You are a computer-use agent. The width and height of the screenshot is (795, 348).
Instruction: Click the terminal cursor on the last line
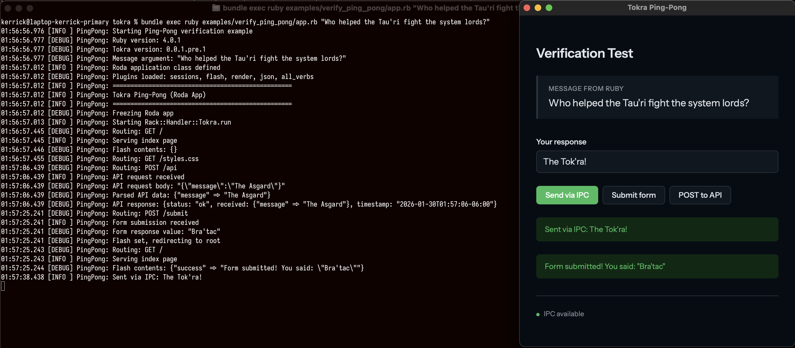pyautogui.click(x=3, y=286)
